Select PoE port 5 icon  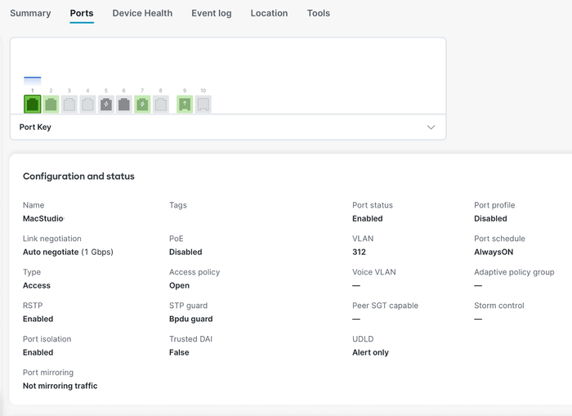pos(106,104)
